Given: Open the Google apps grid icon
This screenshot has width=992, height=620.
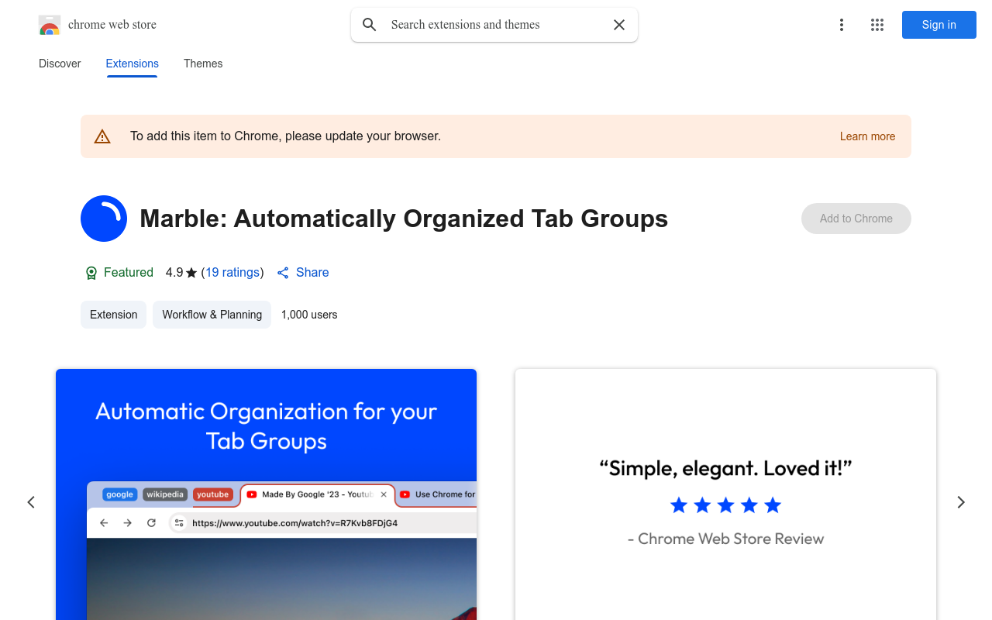Looking at the screenshot, I should [x=877, y=25].
